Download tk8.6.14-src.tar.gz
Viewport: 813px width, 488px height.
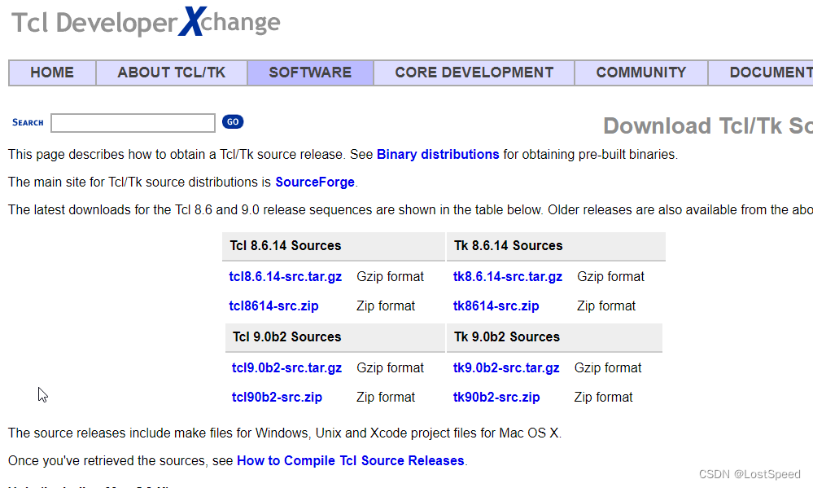click(x=508, y=276)
